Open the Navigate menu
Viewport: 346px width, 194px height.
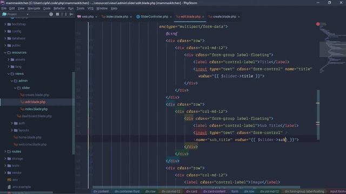[x=34, y=9]
